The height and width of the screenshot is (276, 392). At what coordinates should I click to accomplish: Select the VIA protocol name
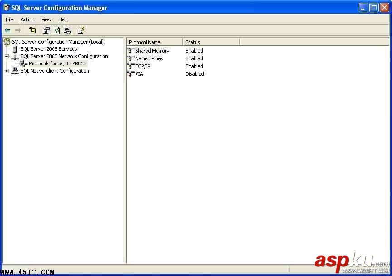tap(139, 74)
